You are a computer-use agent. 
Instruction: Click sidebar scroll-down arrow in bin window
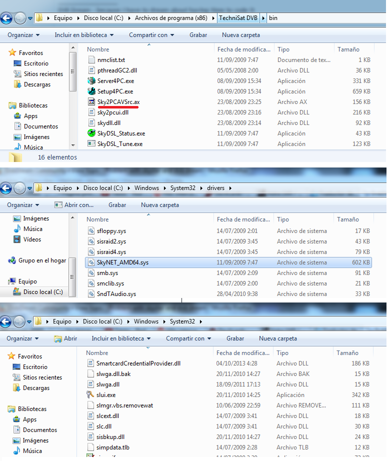[x=73, y=145]
